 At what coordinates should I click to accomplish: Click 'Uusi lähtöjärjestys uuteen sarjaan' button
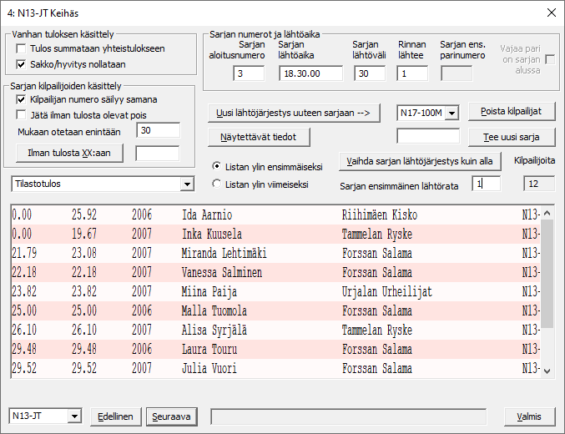tap(295, 113)
